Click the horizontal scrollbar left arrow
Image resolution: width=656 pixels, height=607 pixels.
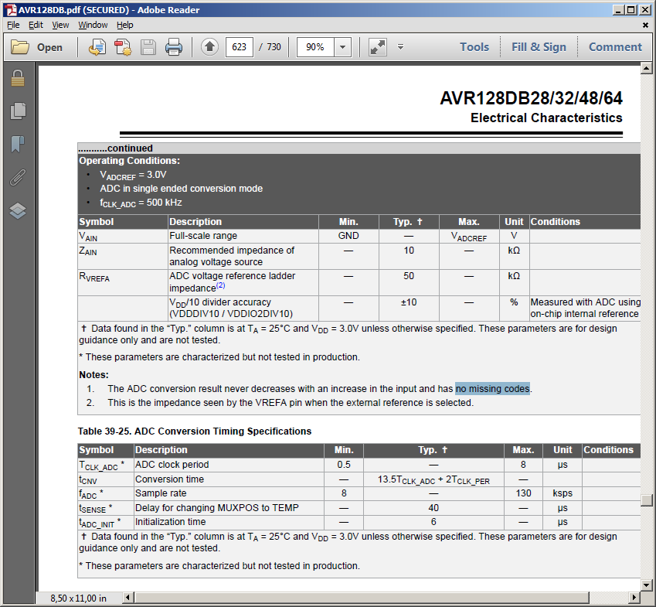coord(128,598)
